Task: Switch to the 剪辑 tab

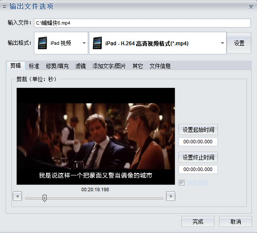Action: pos(15,66)
